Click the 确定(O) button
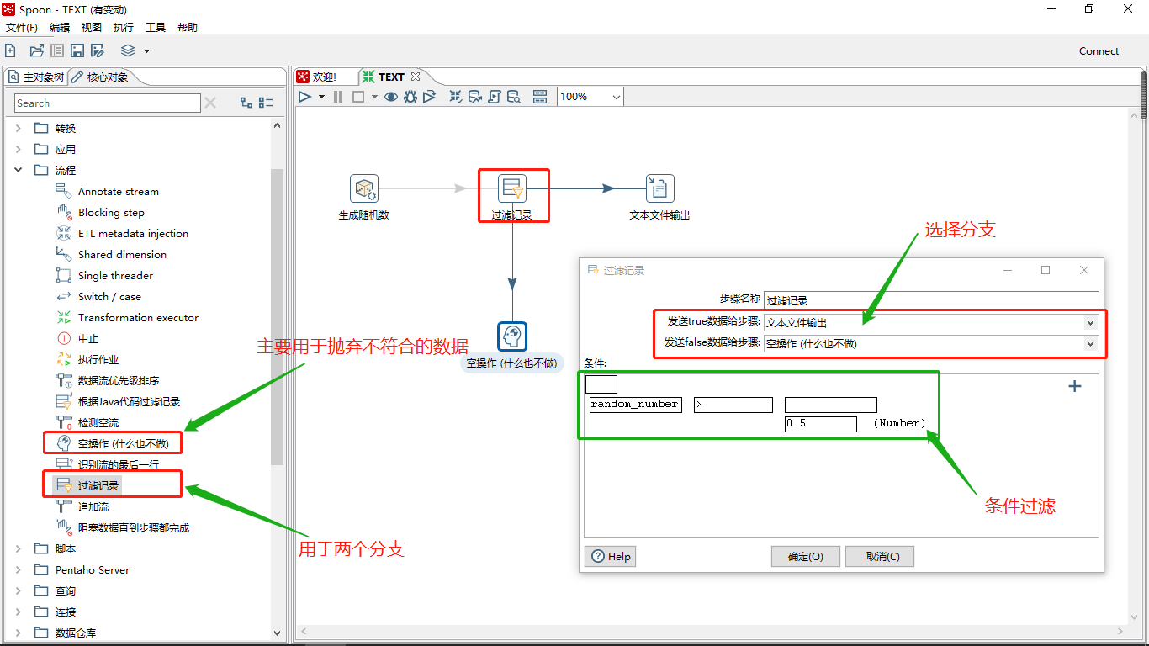The image size is (1149, 646). pos(806,557)
